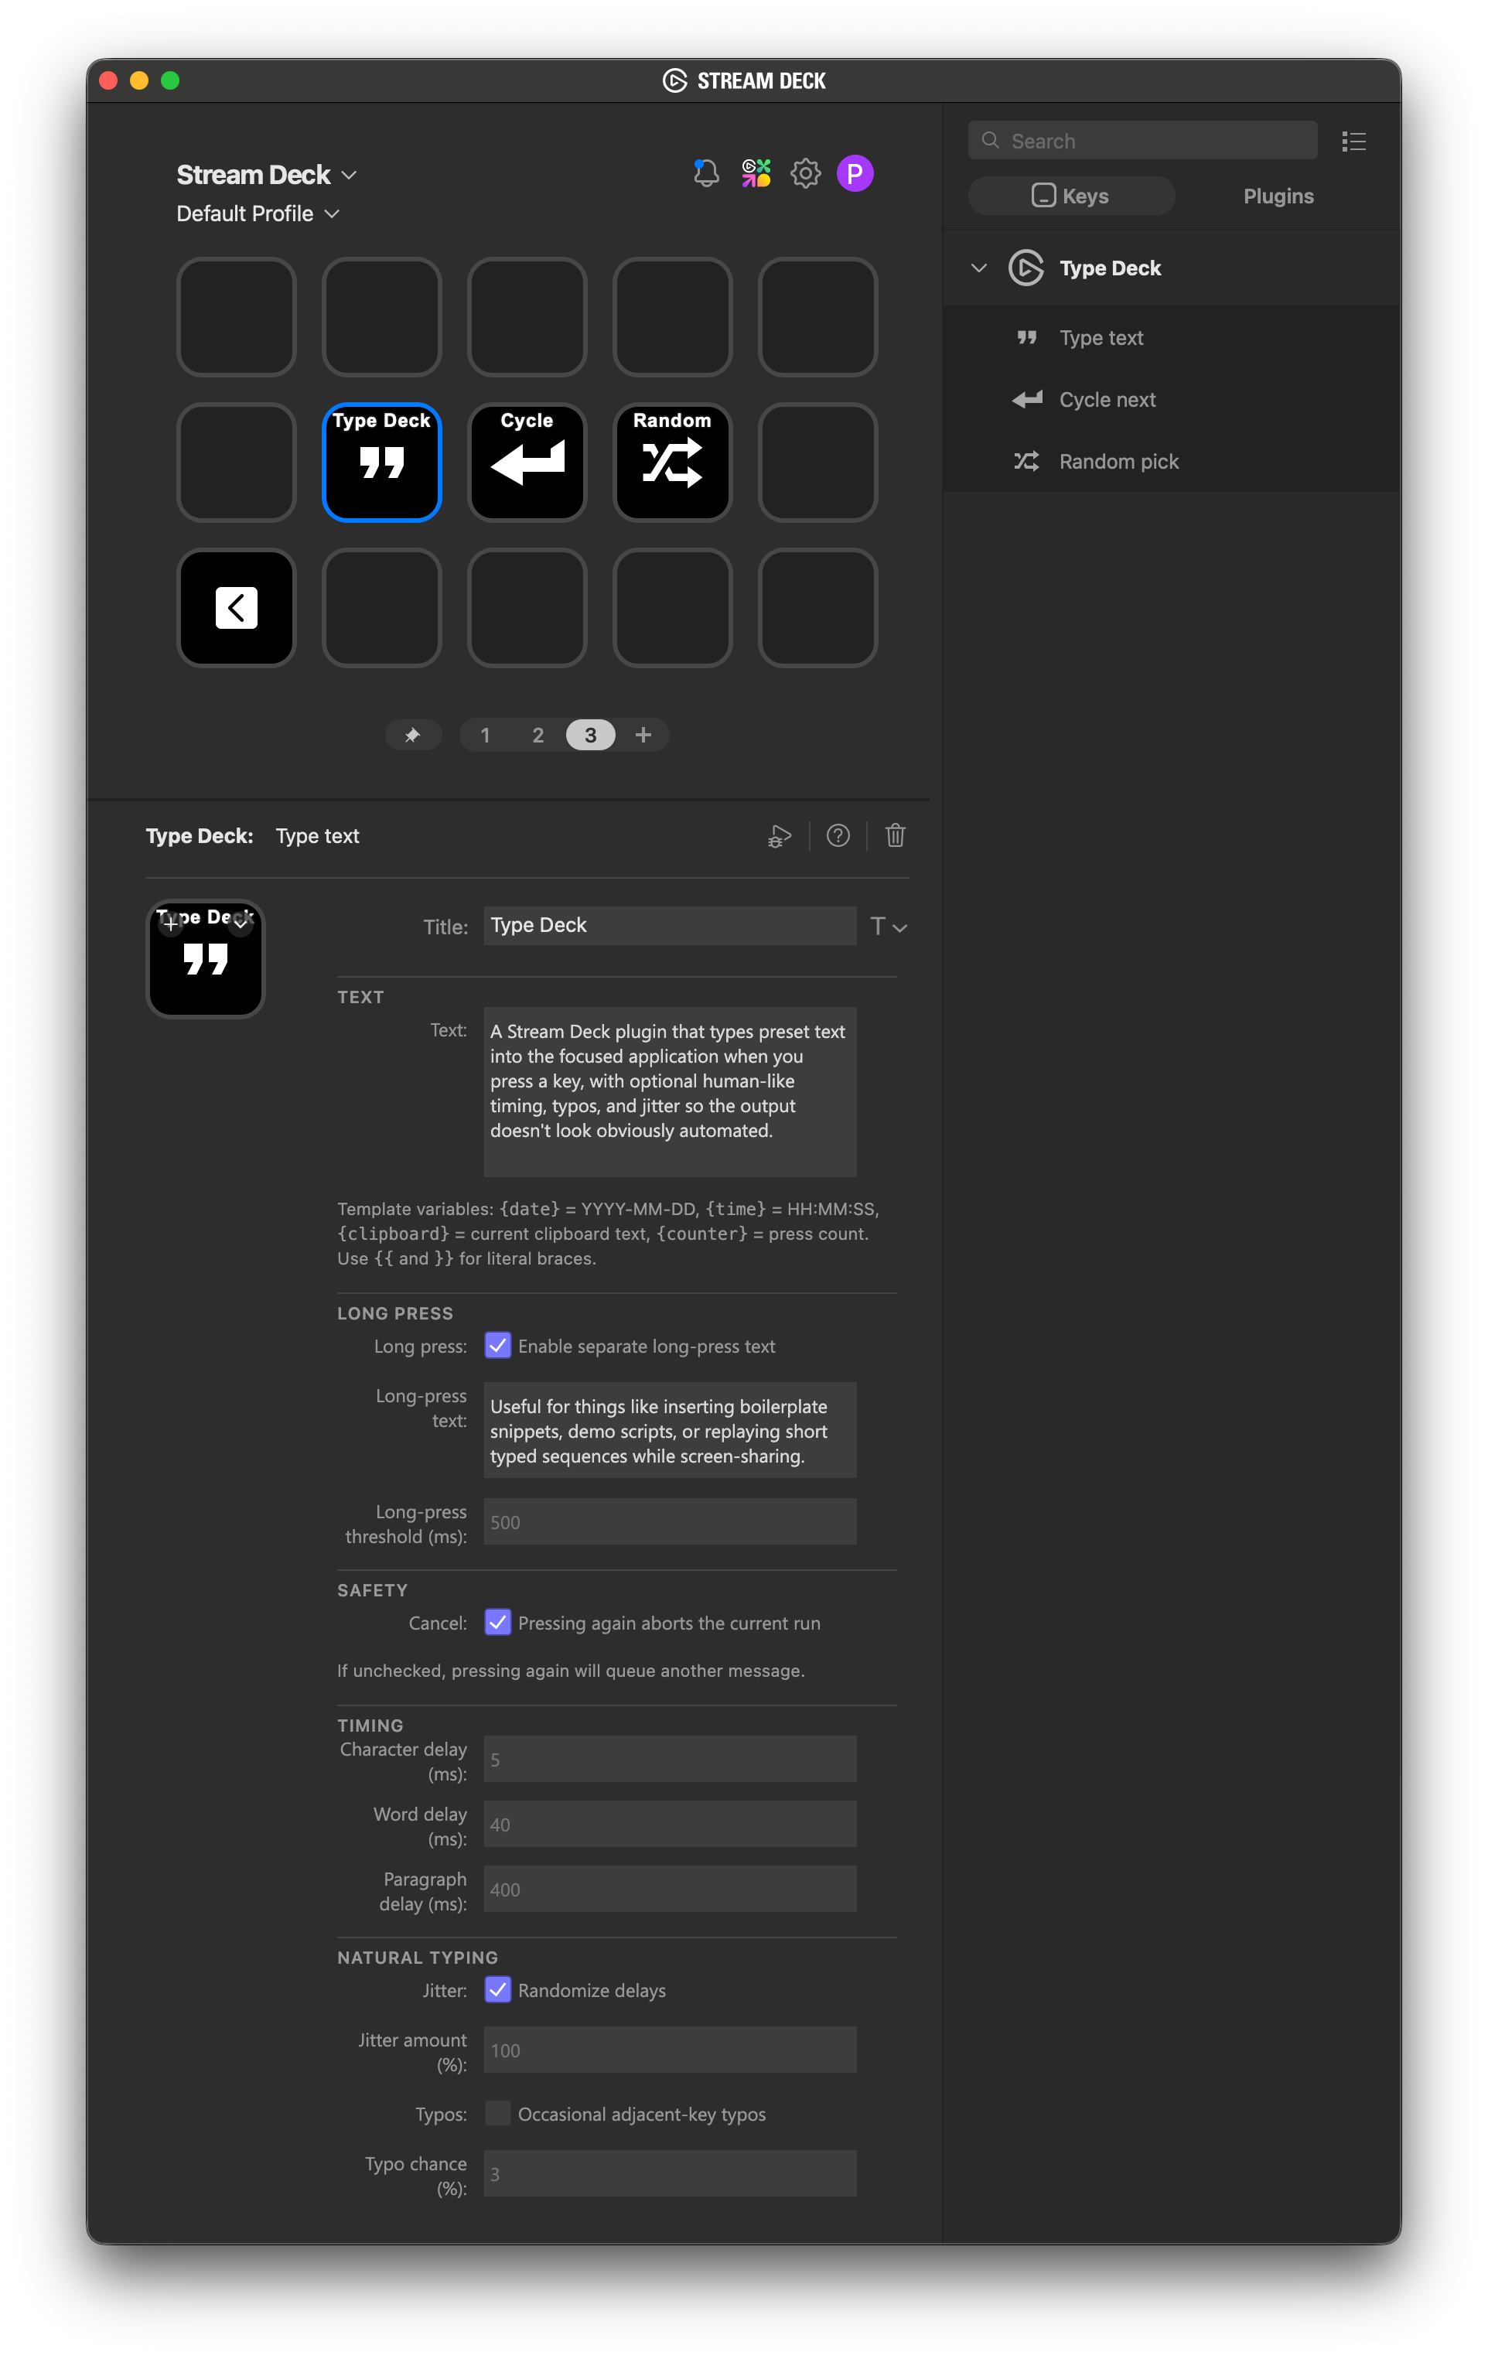The width and height of the screenshot is (1488, 2359).
Task: Collapse the Type Deck plugin group
Action: (x=978, y=268)
